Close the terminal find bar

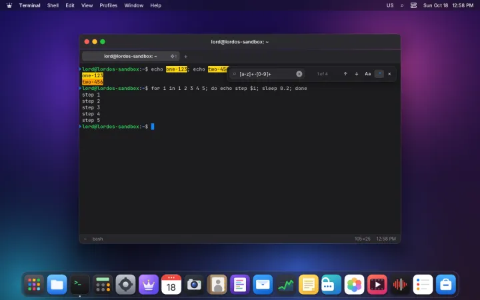(389, 74)
